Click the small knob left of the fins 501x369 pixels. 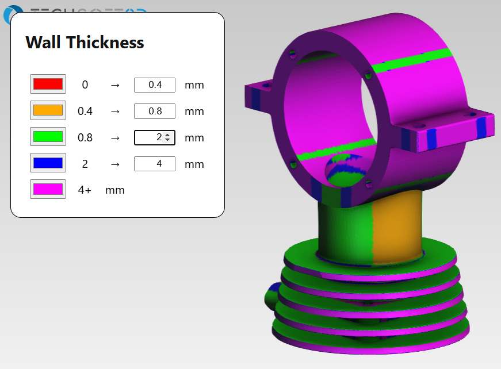tap(273, 295)
